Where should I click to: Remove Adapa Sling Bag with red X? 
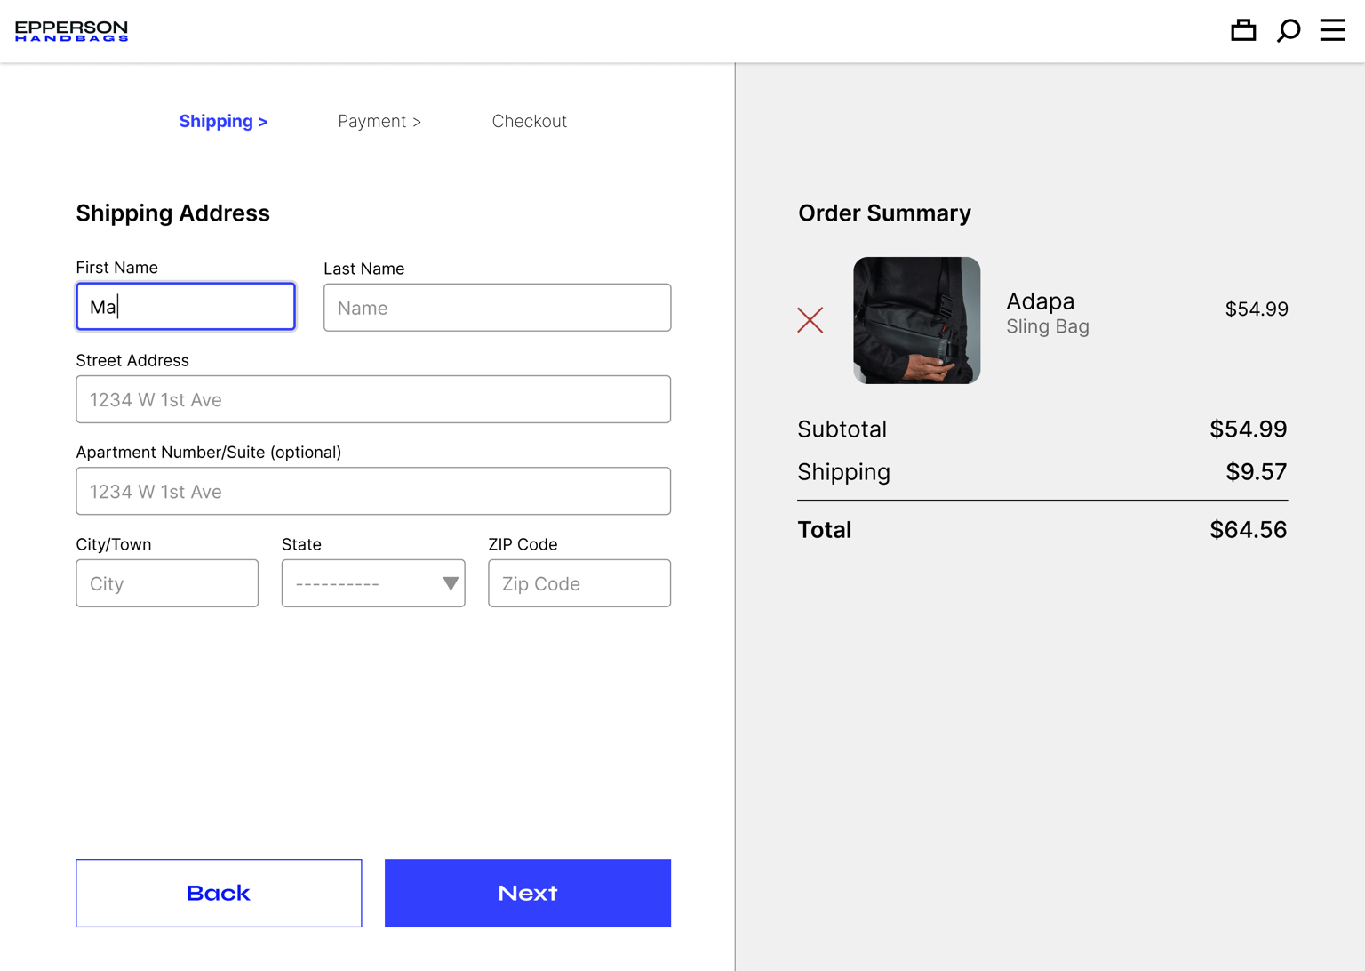[x=810, y=320]
